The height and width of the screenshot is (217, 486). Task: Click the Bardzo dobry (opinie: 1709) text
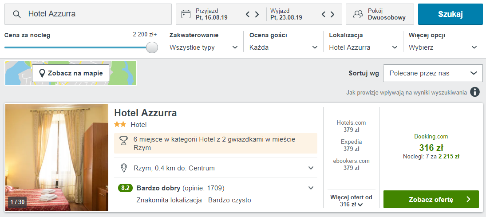tap(180, 188)
